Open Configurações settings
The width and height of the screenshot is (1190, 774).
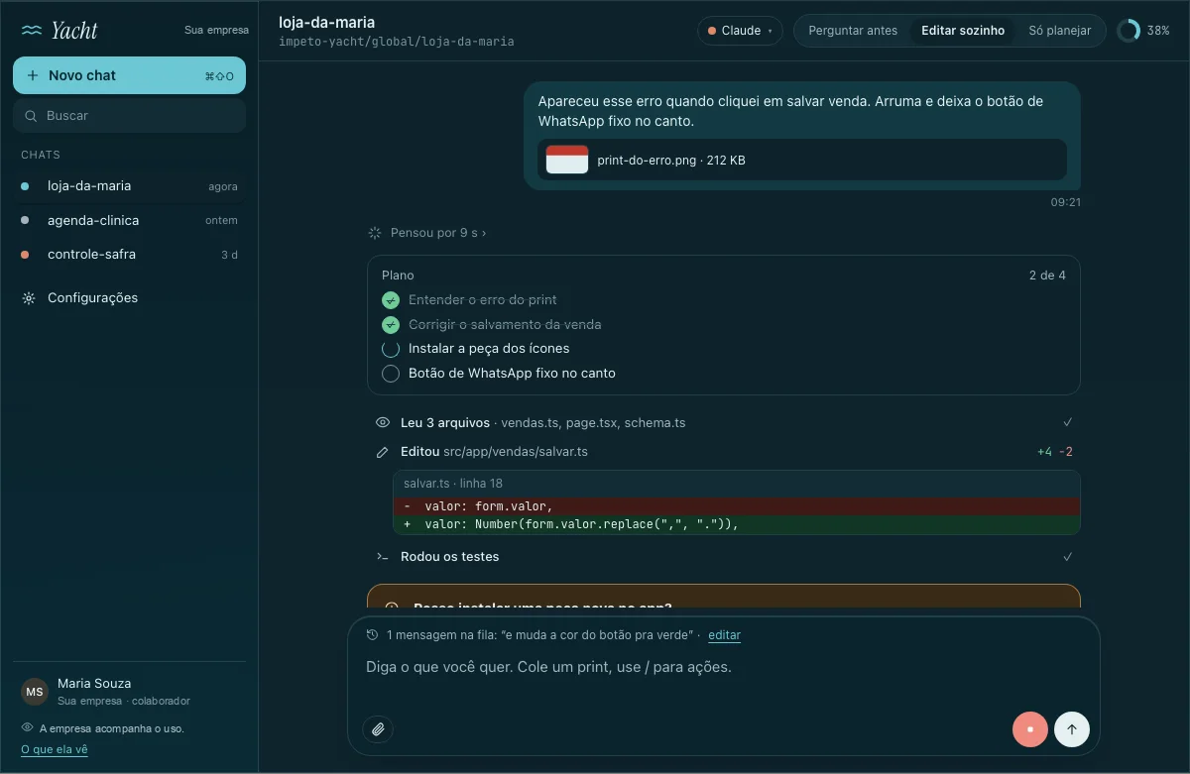tap(129, 298)
